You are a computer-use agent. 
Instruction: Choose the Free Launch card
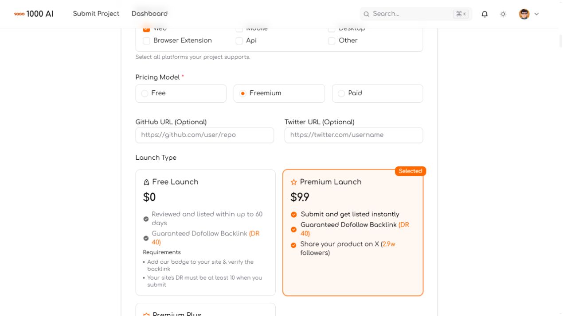tap(206, 233)
